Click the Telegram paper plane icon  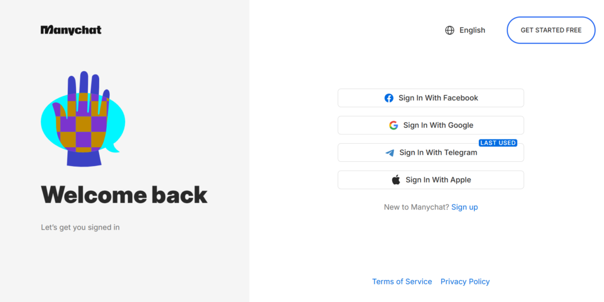point(390,153)
